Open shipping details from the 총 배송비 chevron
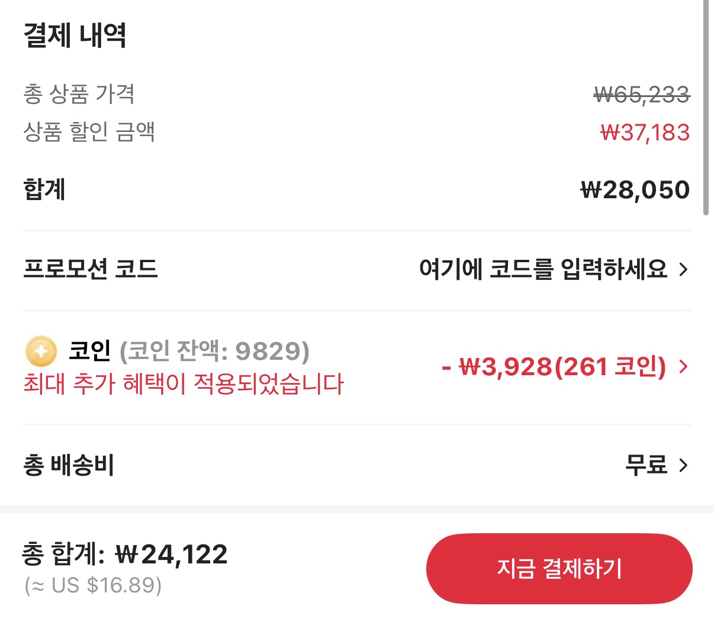Screen dimensions: 714x638 684,466
